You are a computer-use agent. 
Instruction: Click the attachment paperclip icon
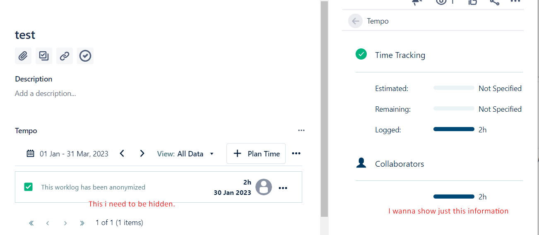pyautogui.click(x=23, y=56)
